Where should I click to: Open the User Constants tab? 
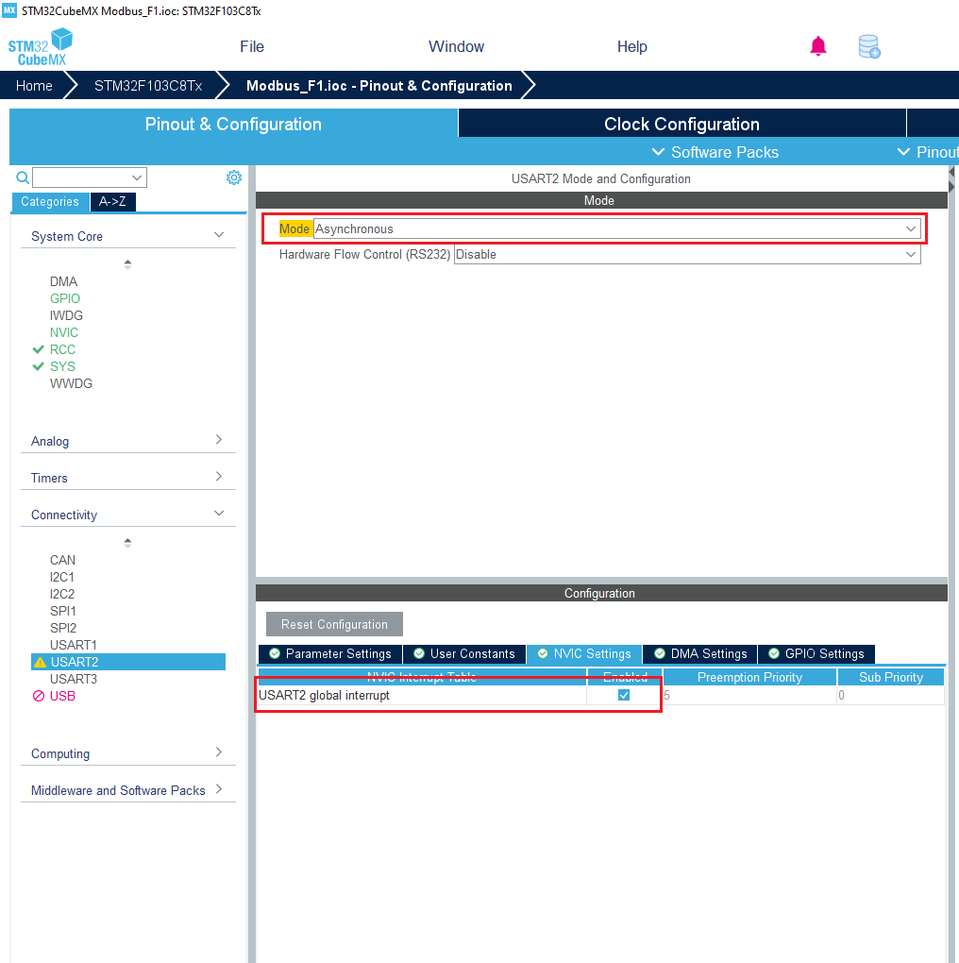pyautogui.click(x=464, y=653)
